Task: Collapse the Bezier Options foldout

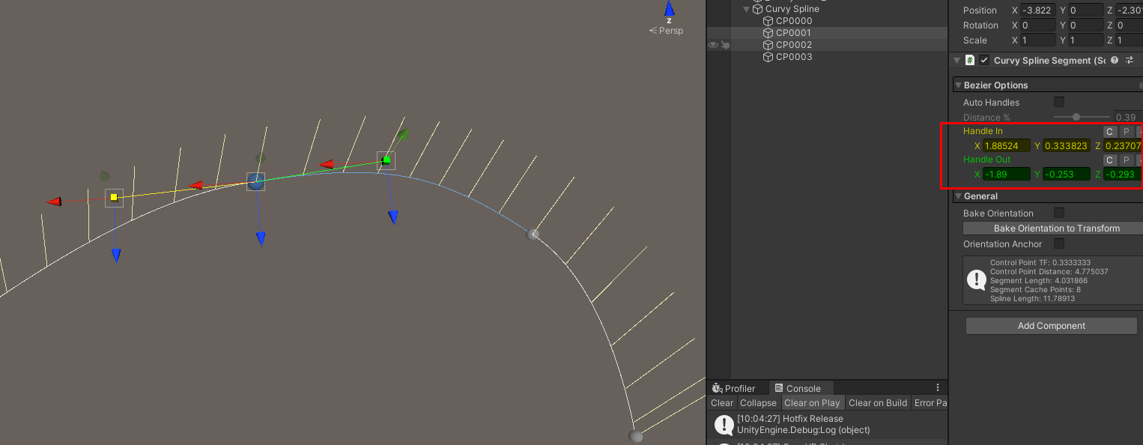Action: tap(958, 85)
